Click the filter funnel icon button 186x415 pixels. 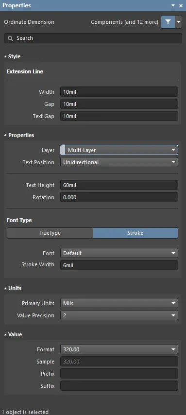[x=168, y=22]
